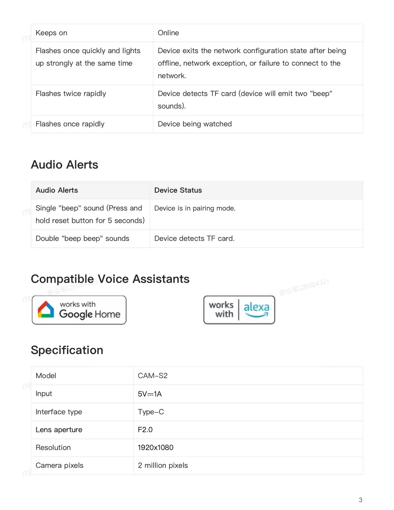394x510 pixels.
Task: Click the 'works with' text in Alexa badge
Action: coord(221,310)
